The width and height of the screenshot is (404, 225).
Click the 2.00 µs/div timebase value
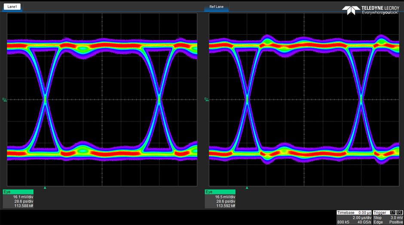coord(362,217)
